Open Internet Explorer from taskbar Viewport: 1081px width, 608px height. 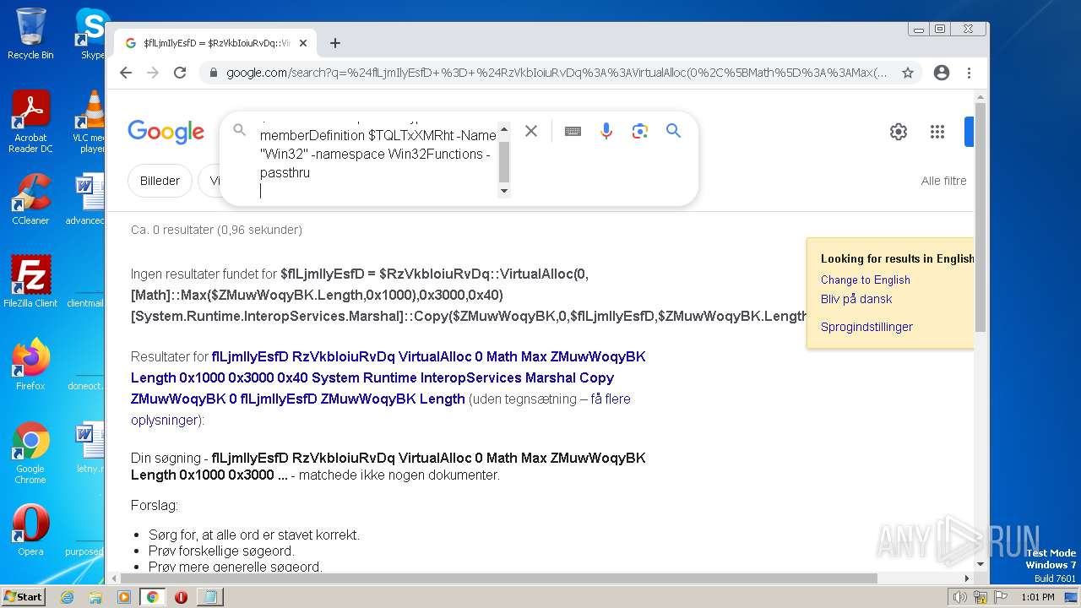[x=67, y=596]
